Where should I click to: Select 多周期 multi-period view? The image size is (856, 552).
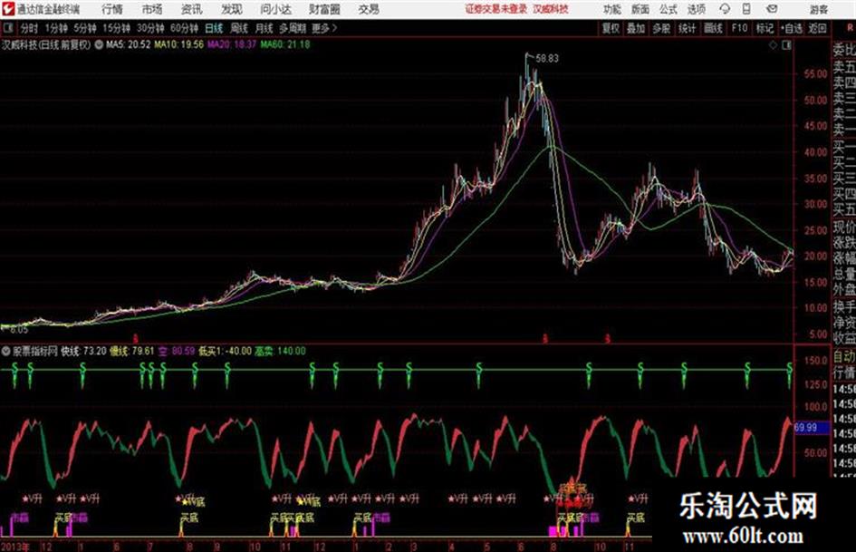click(x=293, y=28)
